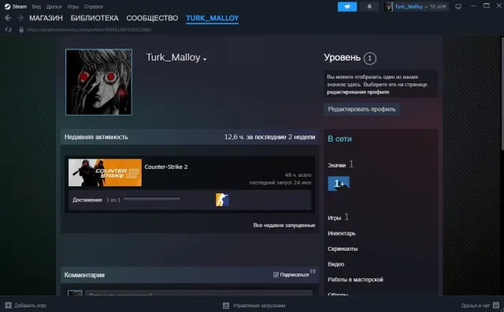This screenshot has height=312, width=504.
Task: Click Друзья и чат at bottom right
Action: [x=476, y=305]
